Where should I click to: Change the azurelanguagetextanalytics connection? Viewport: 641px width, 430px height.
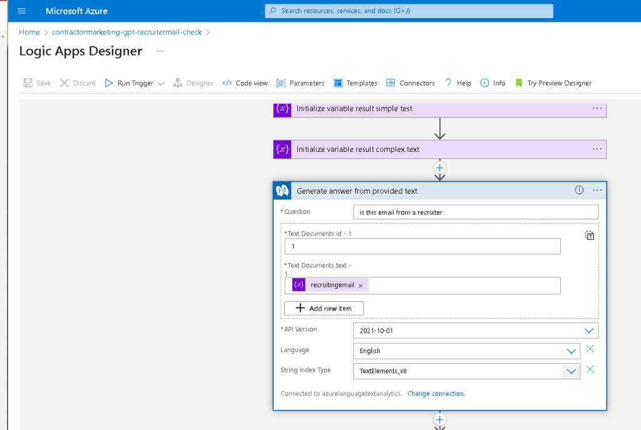[x=436, y=394]
